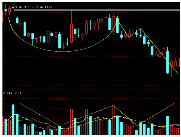Click the 236.73 volume indicator value
This screenshot has width=181, height=137.
click(x=11, y=93)
